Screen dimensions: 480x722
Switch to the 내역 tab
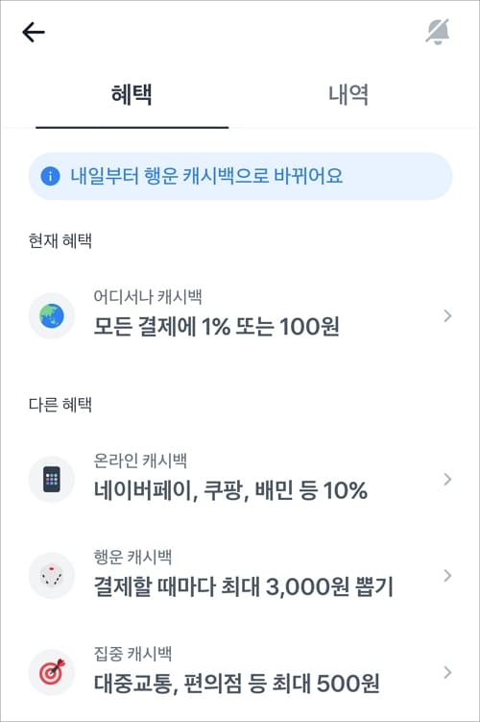click(x=348, y=95)
